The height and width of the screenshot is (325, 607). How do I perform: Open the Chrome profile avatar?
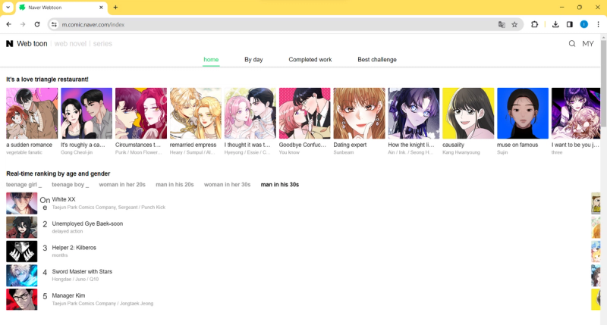click(583, 24)
